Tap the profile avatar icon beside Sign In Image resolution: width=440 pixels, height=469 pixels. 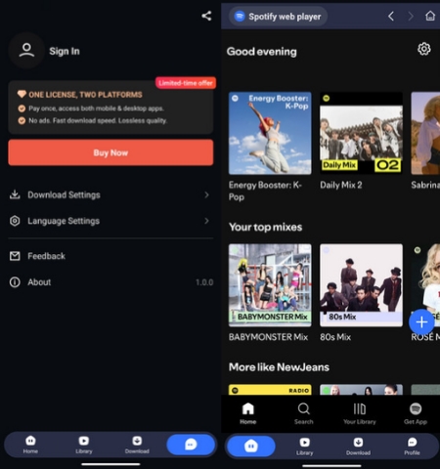click(x=26, y=51)
